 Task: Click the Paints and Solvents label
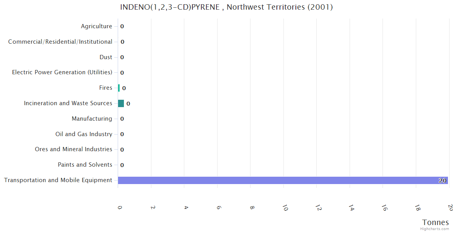pos(85,165)
